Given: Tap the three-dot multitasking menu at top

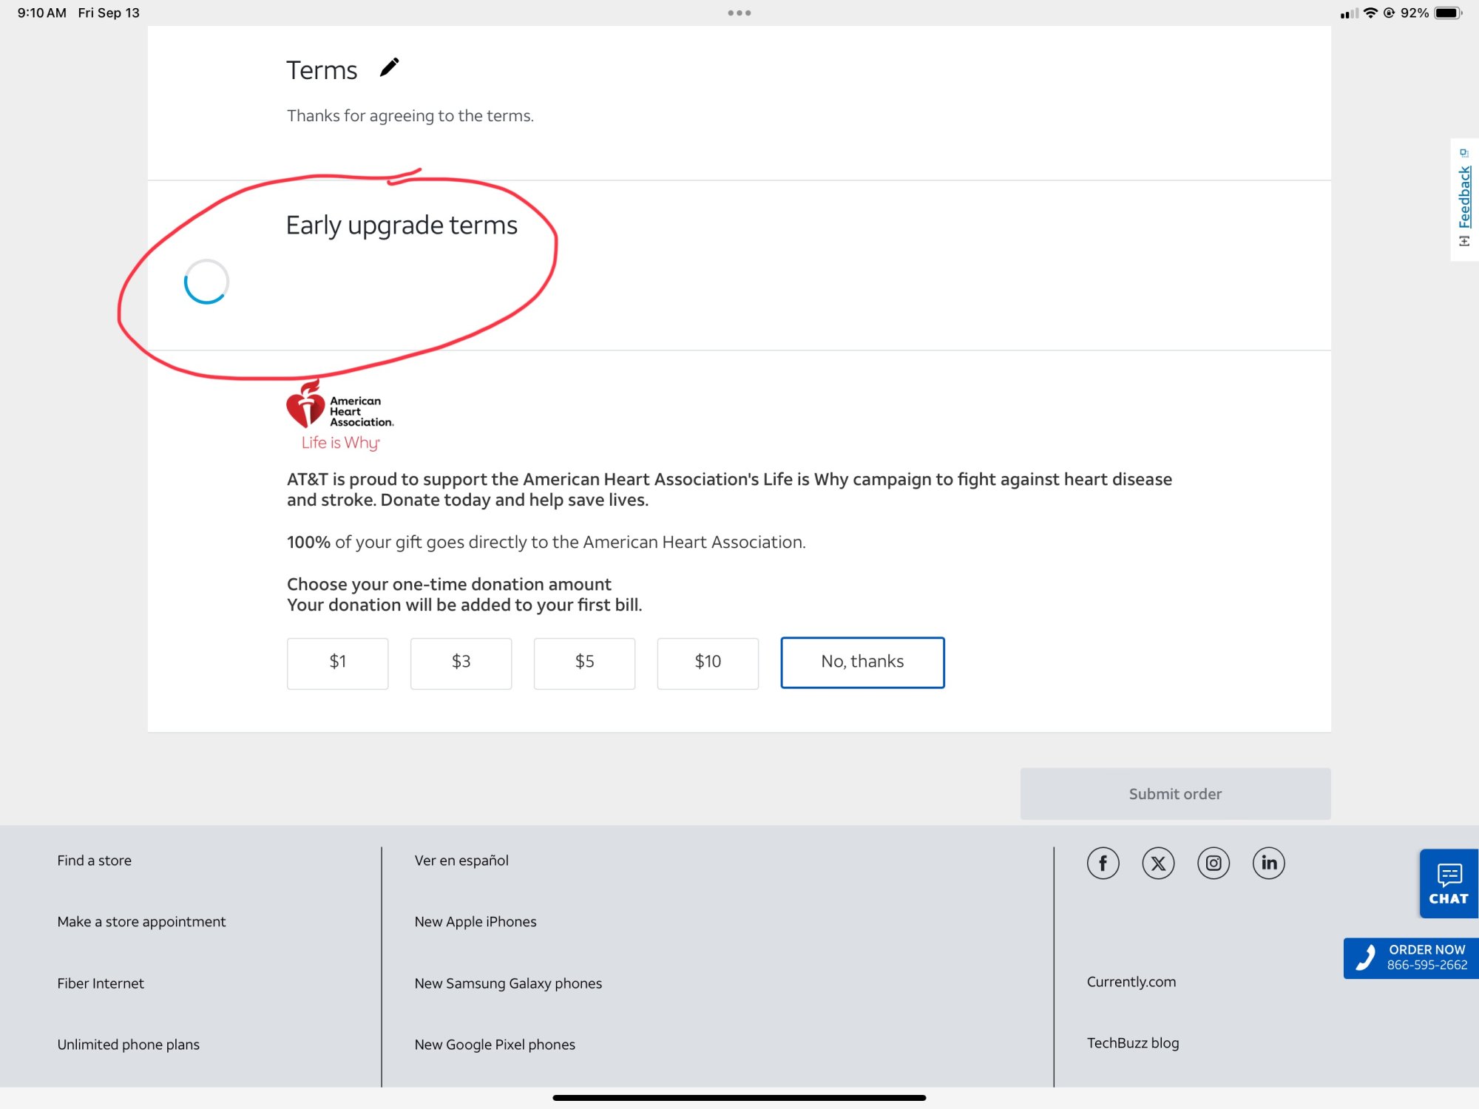Looking at the screenshot, I should pyautogui.click(x=739, y=13).
